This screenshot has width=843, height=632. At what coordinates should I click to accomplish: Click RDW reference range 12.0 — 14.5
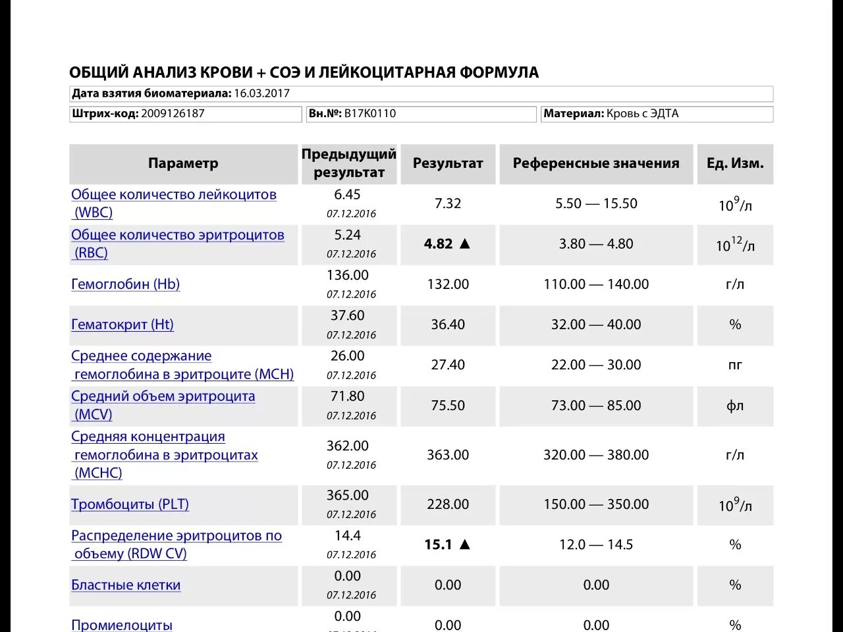coord(596,544)
